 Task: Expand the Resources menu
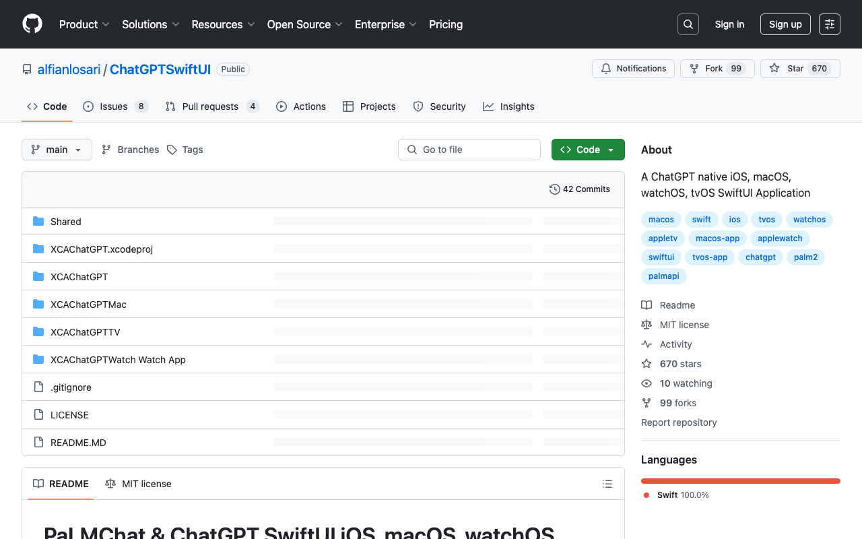pyautogui.click(x=223, y=24)
